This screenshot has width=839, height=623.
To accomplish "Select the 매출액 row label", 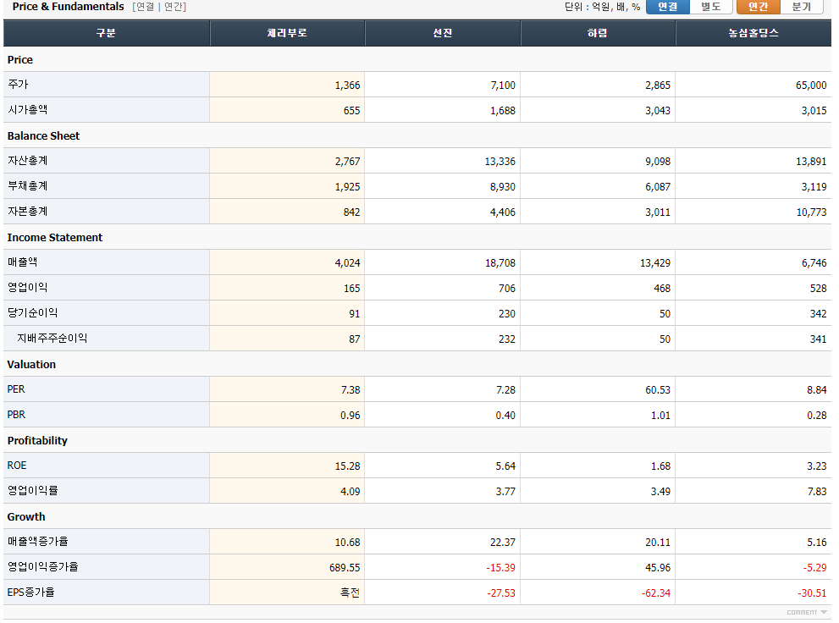I will (23, 262).
